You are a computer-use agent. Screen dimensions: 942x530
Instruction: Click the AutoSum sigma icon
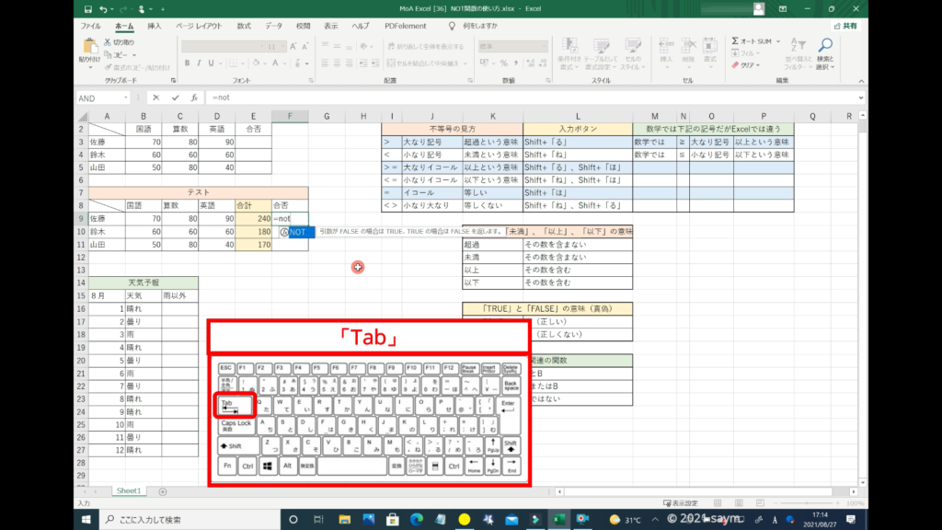[x=736, y=41]
